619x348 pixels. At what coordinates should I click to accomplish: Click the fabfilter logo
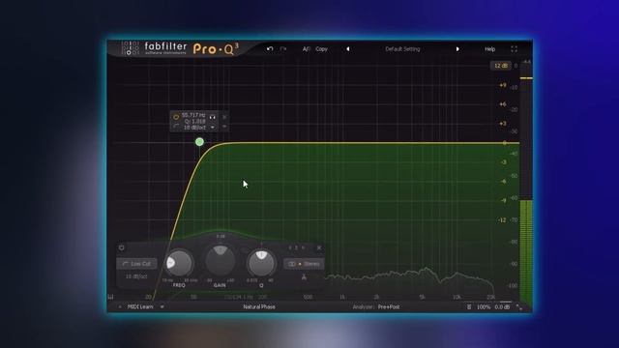[165, 48]
